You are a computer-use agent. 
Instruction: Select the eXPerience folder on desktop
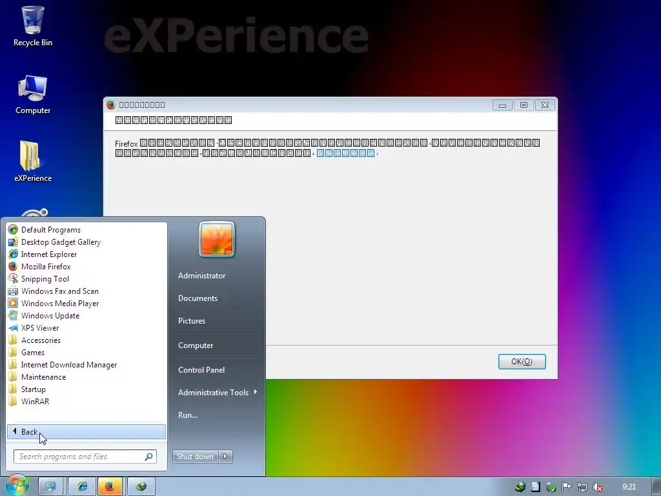(32, 162)
